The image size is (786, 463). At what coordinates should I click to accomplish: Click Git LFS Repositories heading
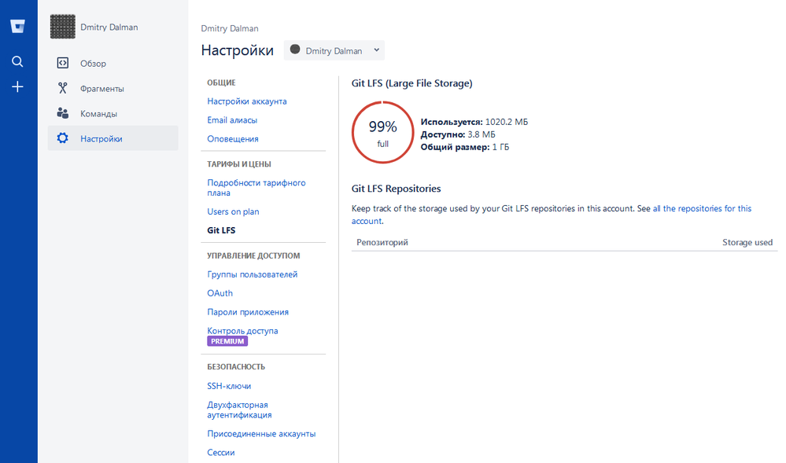pos(396,189)
